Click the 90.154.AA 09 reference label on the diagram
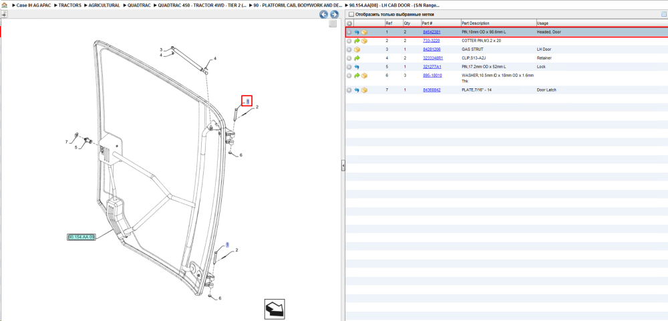The width and height of the screenshot is (668, 321). tap(81, 237)
